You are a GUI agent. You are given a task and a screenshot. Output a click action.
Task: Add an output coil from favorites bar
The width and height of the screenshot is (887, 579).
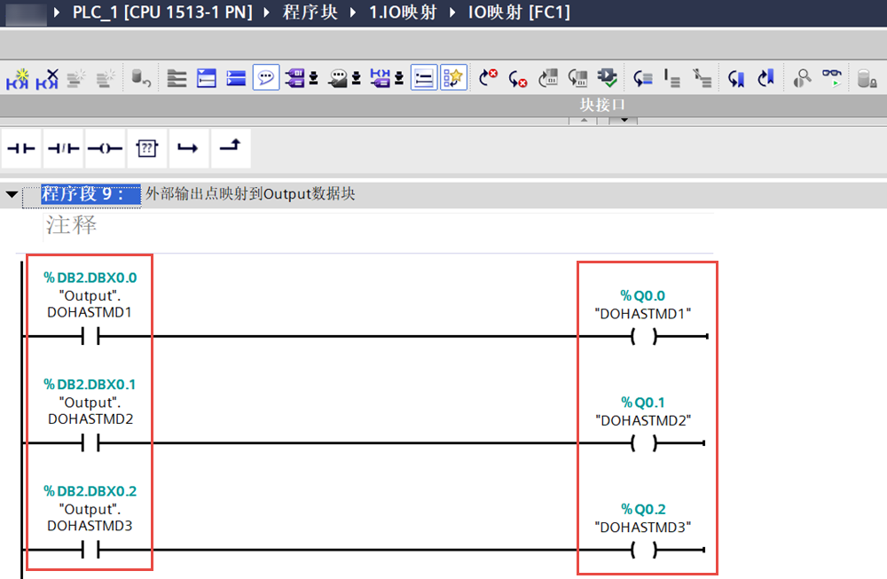[x=105, y=148]
